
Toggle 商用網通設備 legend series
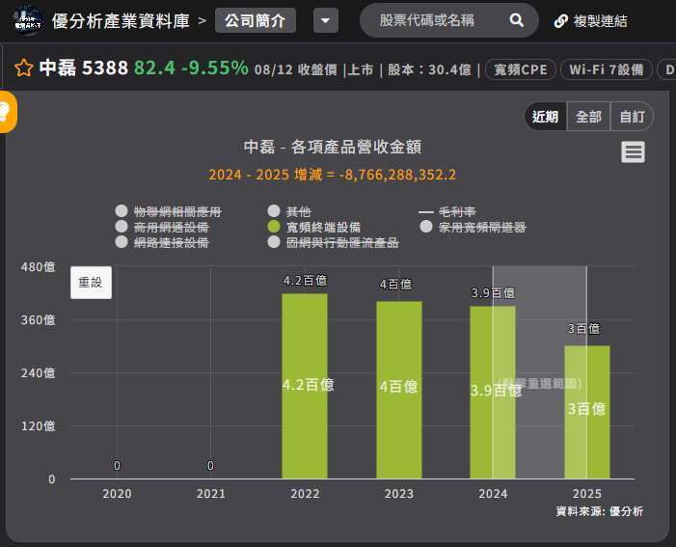[162, 227]
